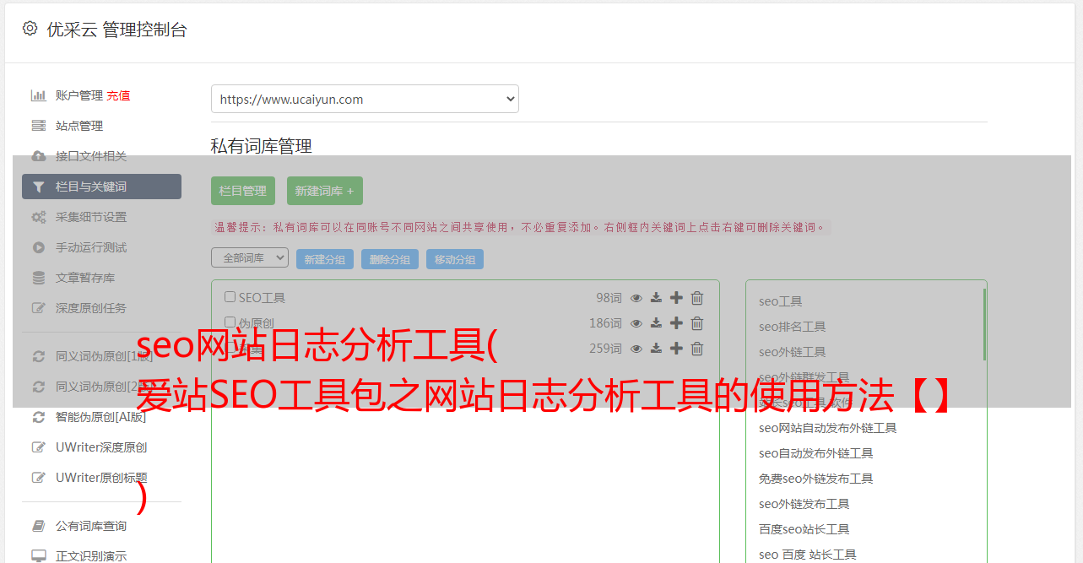This screenshot has height=563, width=1083.
Task: Click the edit icon for UWriter深度原创
Action: 38,447
